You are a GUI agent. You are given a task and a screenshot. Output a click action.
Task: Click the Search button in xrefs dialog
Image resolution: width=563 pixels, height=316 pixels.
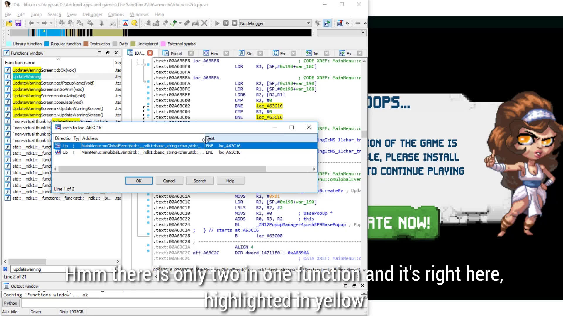tap(200, 181)
